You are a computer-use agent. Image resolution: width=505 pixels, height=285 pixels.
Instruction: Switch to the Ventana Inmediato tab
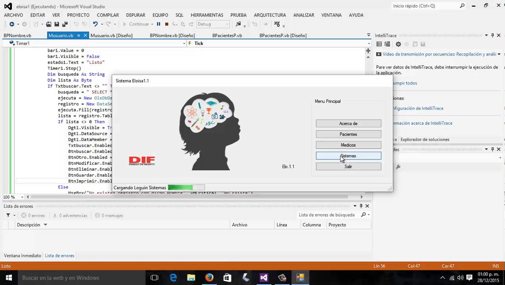click(23, 256)
